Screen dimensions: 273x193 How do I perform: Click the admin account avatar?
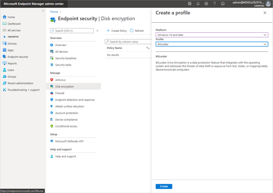[268, 4]
